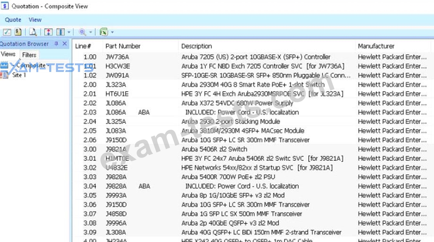
Task: Click the pricing document dollar-sign icon
Action: (x=18, y=32)
